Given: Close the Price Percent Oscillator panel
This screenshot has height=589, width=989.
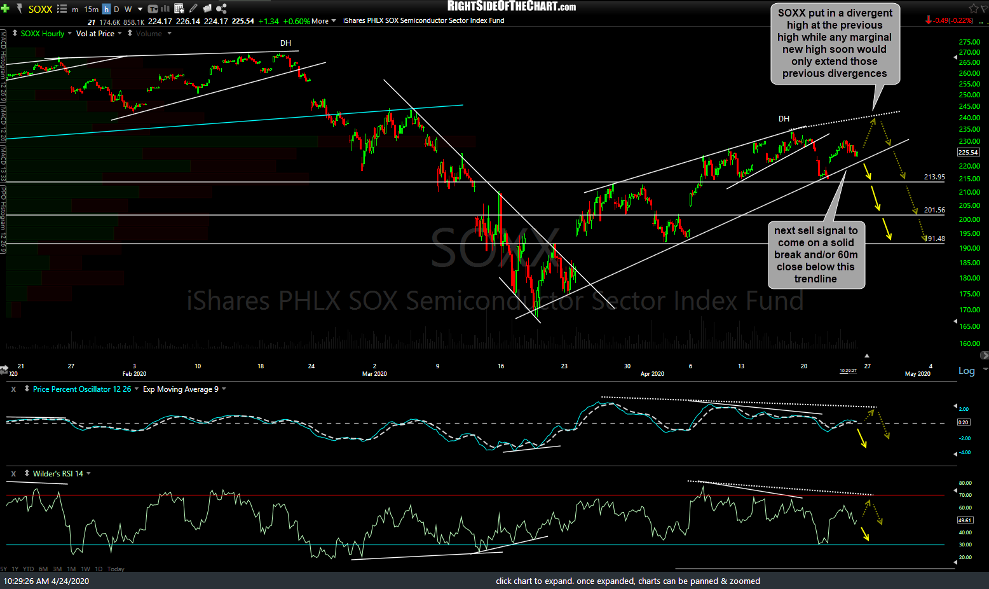Looking at the screenshot, I should pos(13,389).
